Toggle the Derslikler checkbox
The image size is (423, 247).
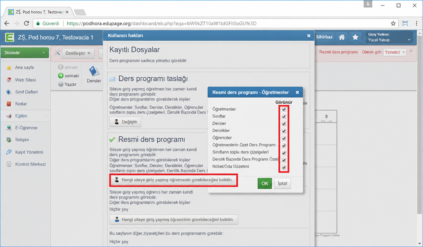(284, 131)
